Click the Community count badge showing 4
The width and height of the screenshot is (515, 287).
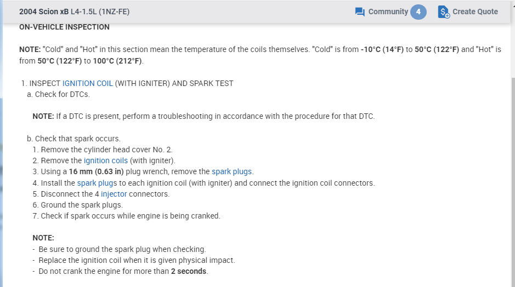coord(418,12)
